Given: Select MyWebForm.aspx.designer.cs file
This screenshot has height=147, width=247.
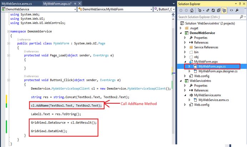Looking at the screenshot, I should (218, 71).
